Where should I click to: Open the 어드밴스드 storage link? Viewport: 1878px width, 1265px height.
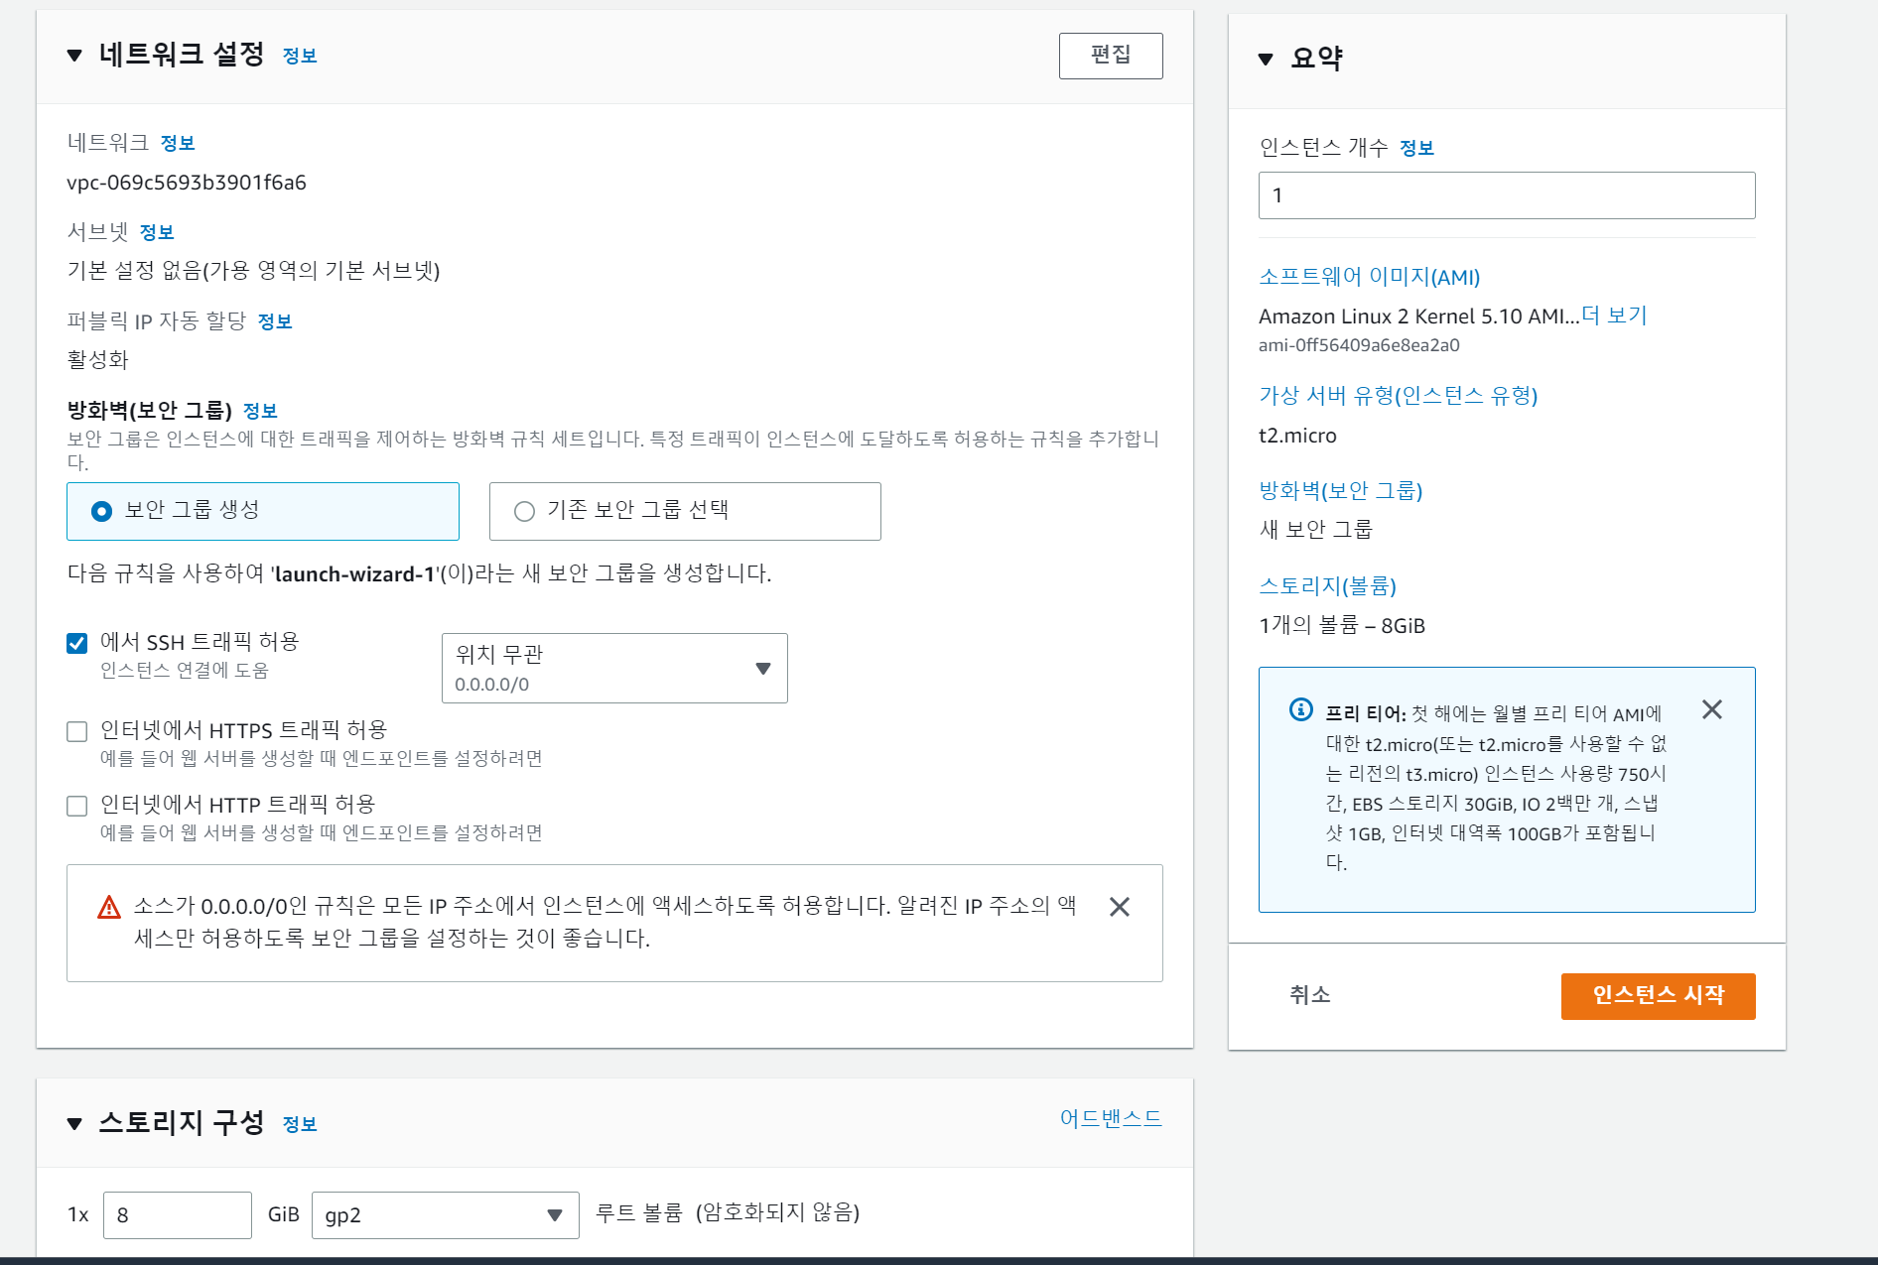(x=1111, y=1119)
